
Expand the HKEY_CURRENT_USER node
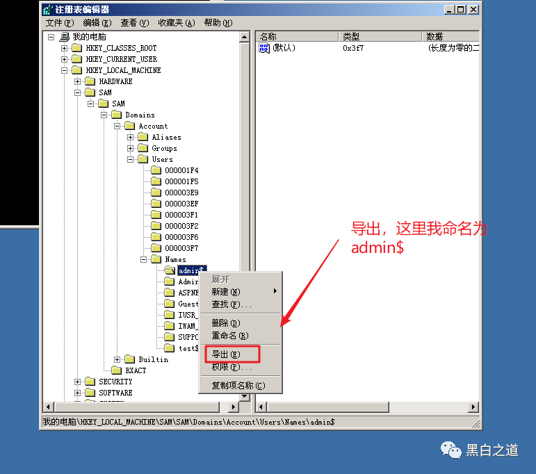(64, 60)
